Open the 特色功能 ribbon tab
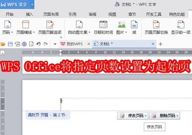Image resolution: width=192 pixels, height=135 pixels. (177, 14)
